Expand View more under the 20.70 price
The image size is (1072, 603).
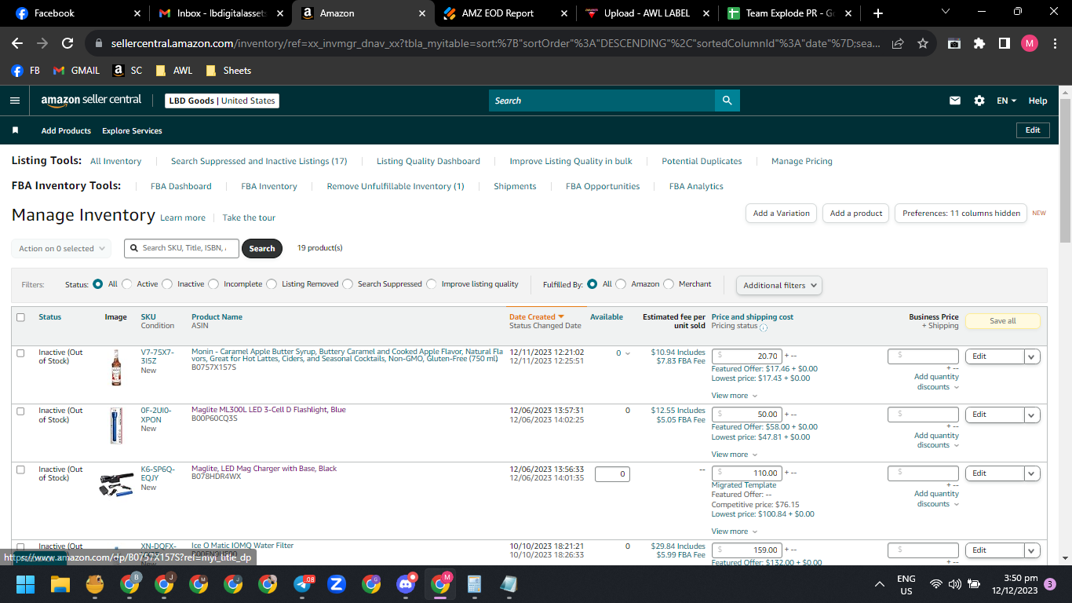[x=735, y=396]
